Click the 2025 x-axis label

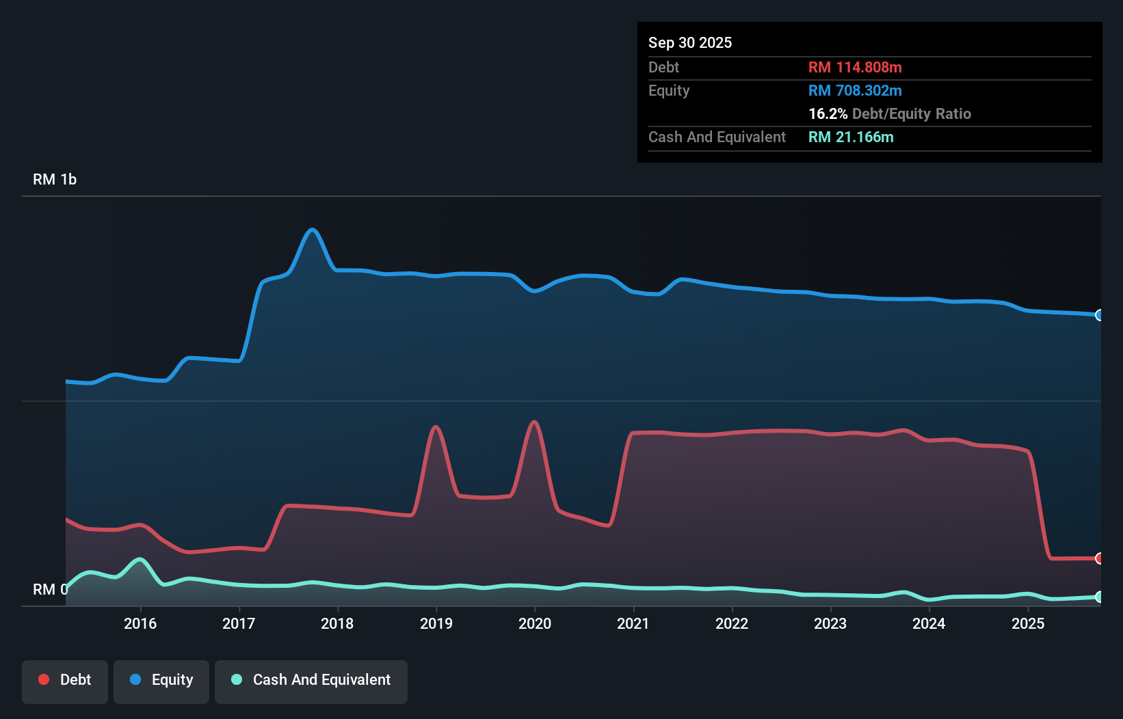pos(1028,623)
